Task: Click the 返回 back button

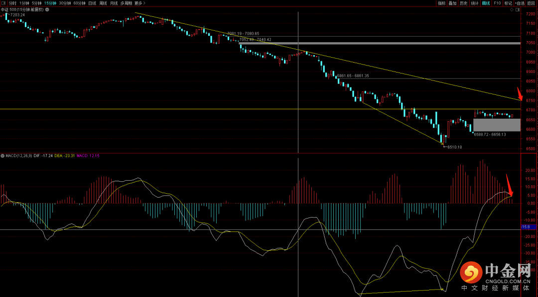Action: point(531,3)
